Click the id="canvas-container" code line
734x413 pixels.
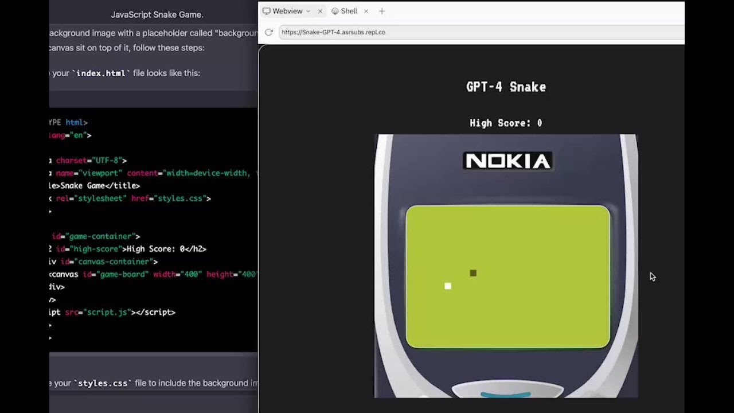coord(104,262)
